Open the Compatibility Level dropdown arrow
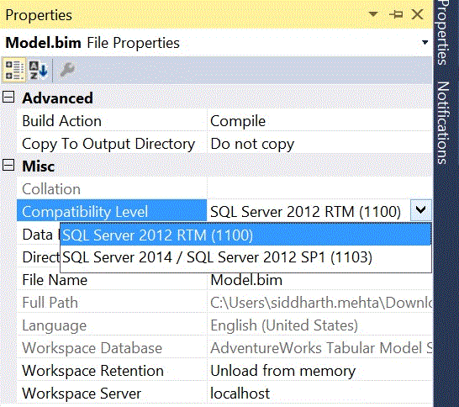459x407 pixels. click(x=420, y=210)
